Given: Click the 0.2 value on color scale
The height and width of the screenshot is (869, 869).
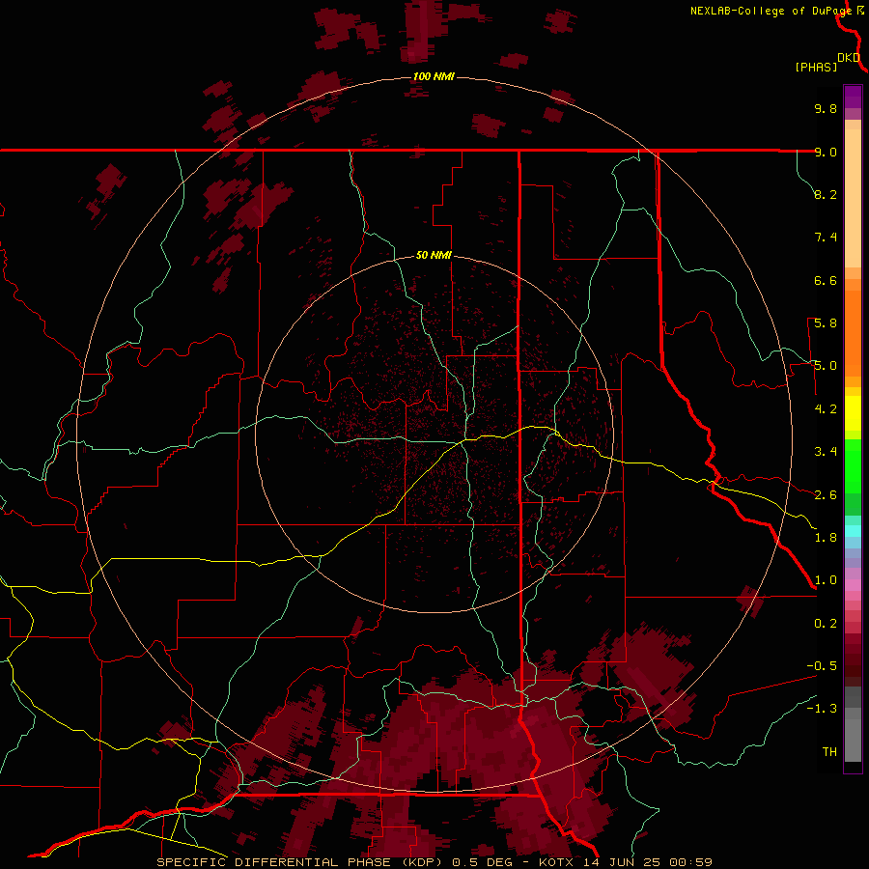Looking at the screenshot, I should pos(826,624).
